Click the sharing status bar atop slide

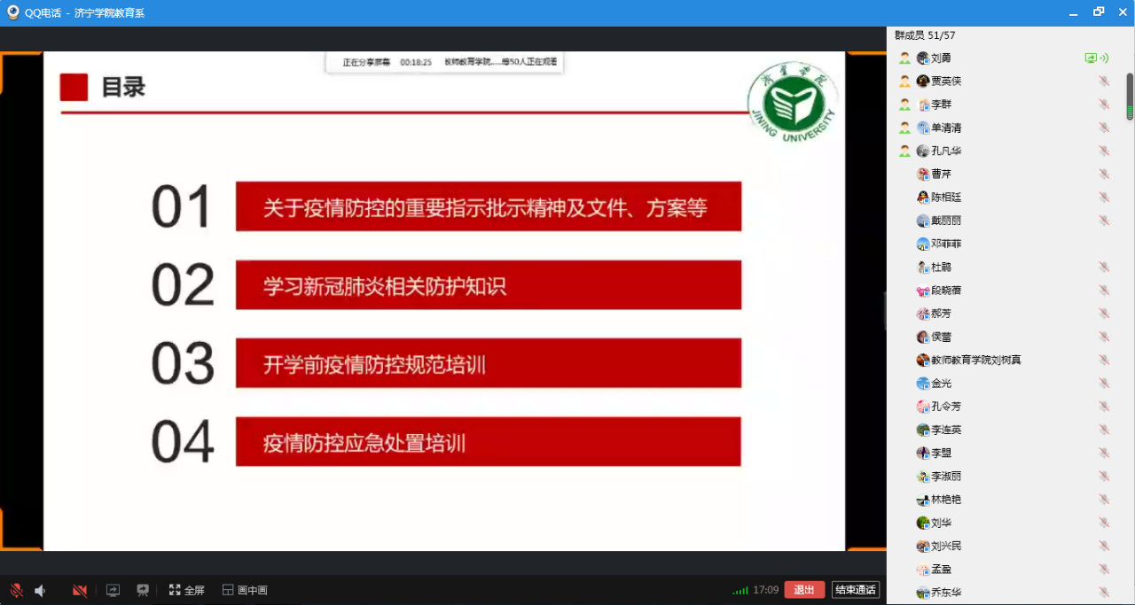coord(445,63)
